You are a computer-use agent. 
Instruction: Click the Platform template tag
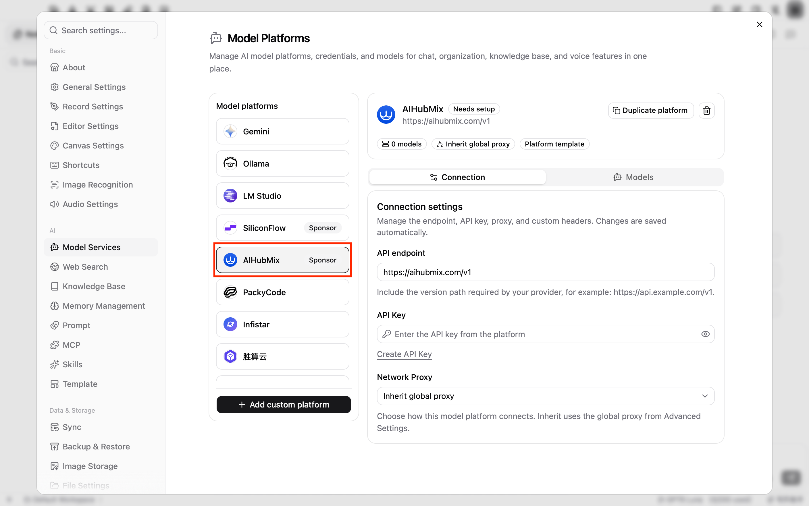(554, 144)
